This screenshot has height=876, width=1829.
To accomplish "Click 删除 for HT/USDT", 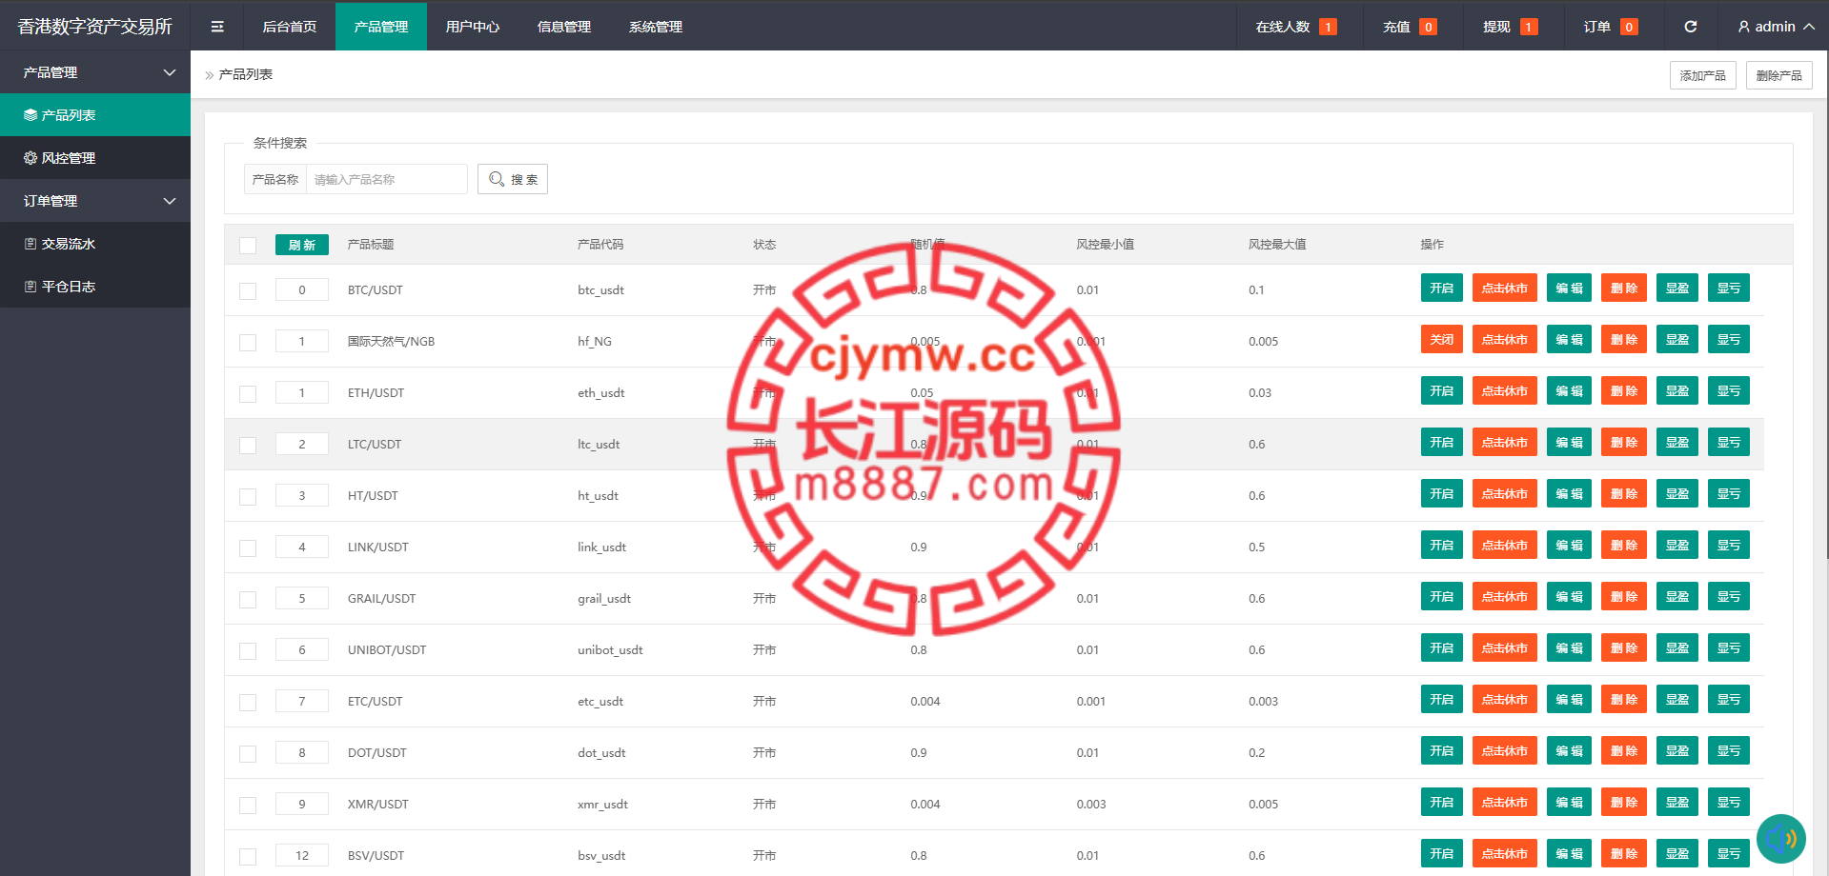I will pyautogui.click(x=1624, y=494).
